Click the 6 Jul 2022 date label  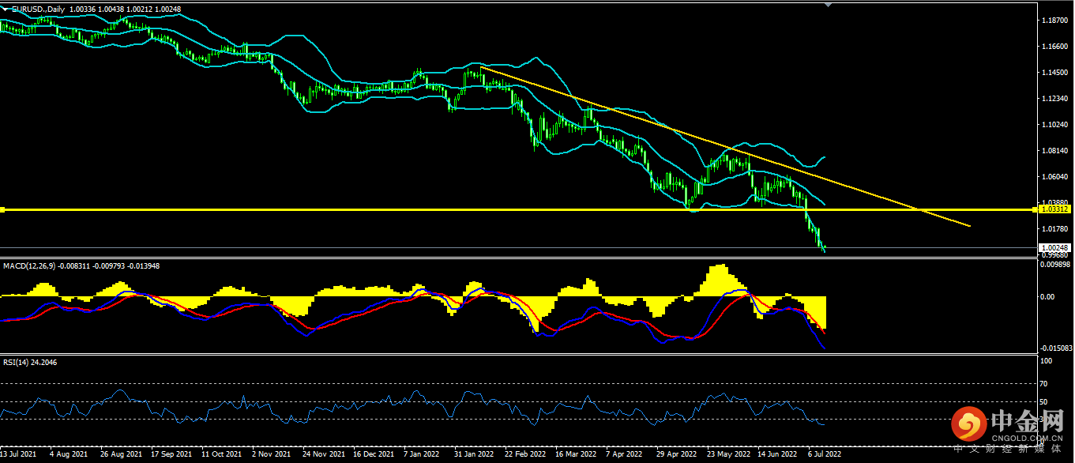823,455
